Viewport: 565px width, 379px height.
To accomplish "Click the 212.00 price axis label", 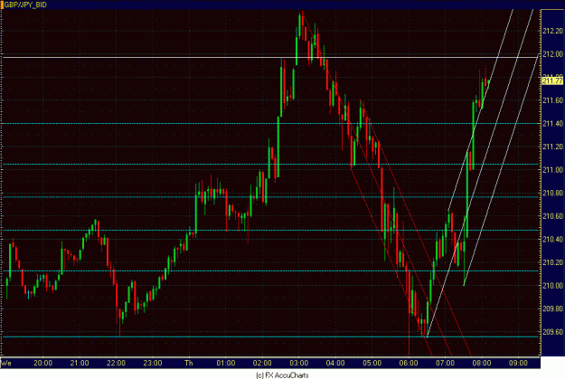I will pos(552,54).
